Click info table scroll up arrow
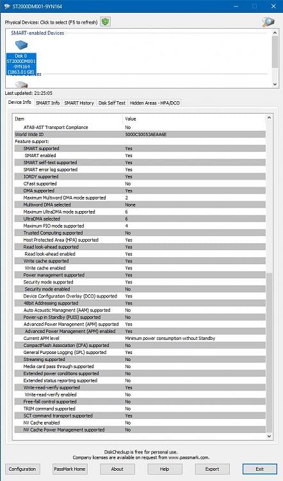This screenshot has height=481, width=283. tap(269, 117)
